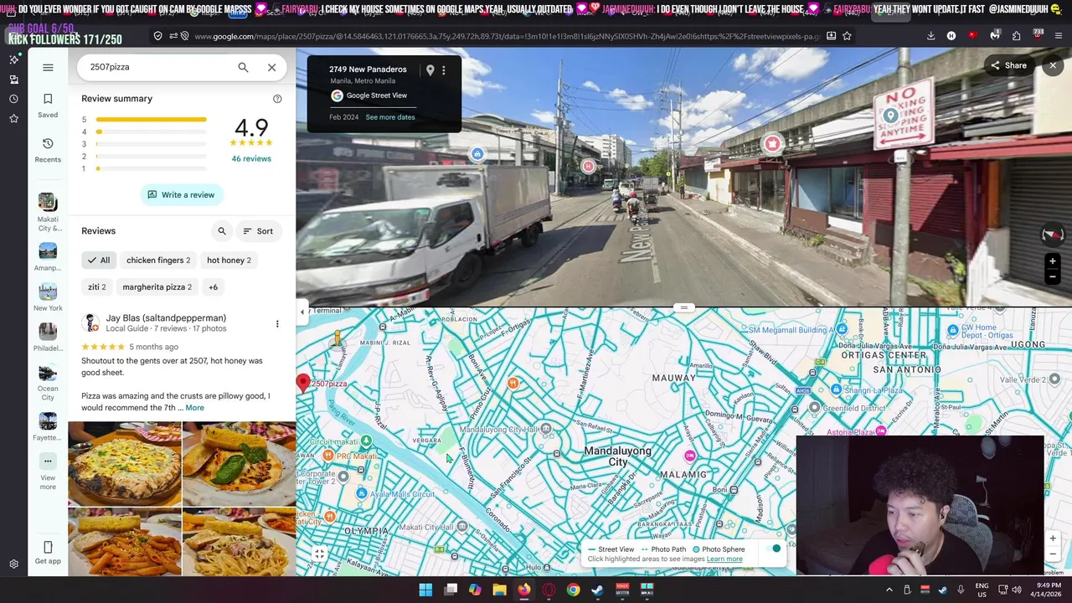Show hidden system tray icons

pyautogui.click(x=889, y=590)
